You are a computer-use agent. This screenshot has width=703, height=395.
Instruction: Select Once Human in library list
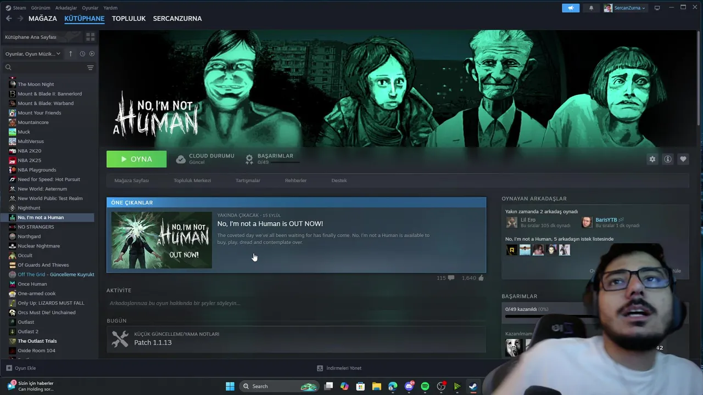pos(32,284)
